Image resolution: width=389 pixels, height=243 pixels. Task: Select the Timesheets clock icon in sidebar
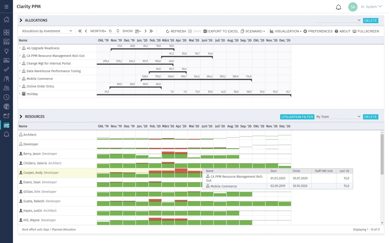coord(7,97)
